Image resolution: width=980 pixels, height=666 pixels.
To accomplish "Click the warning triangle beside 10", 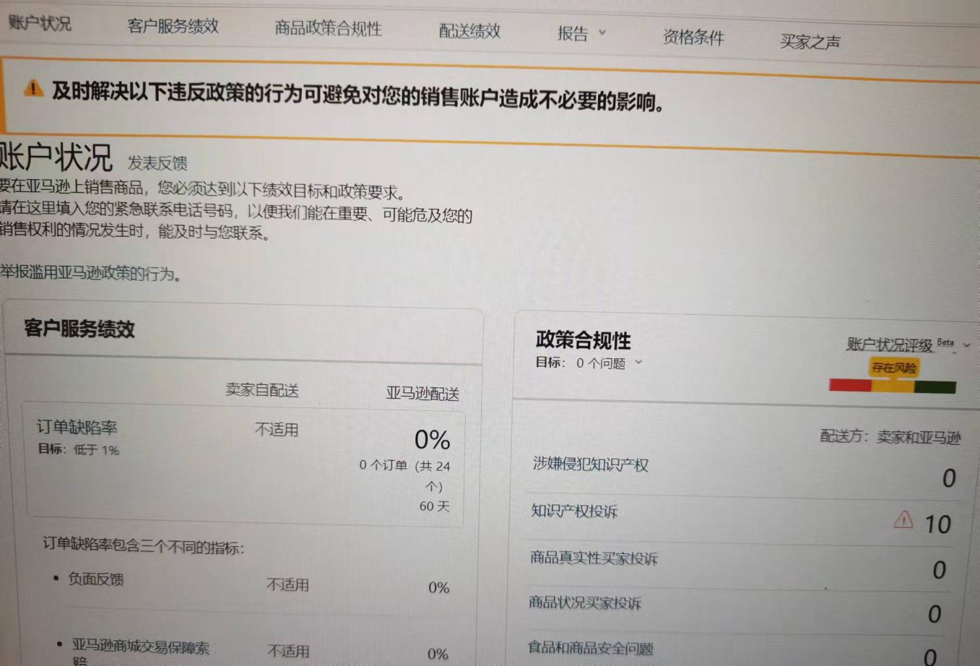I will 903,520.
